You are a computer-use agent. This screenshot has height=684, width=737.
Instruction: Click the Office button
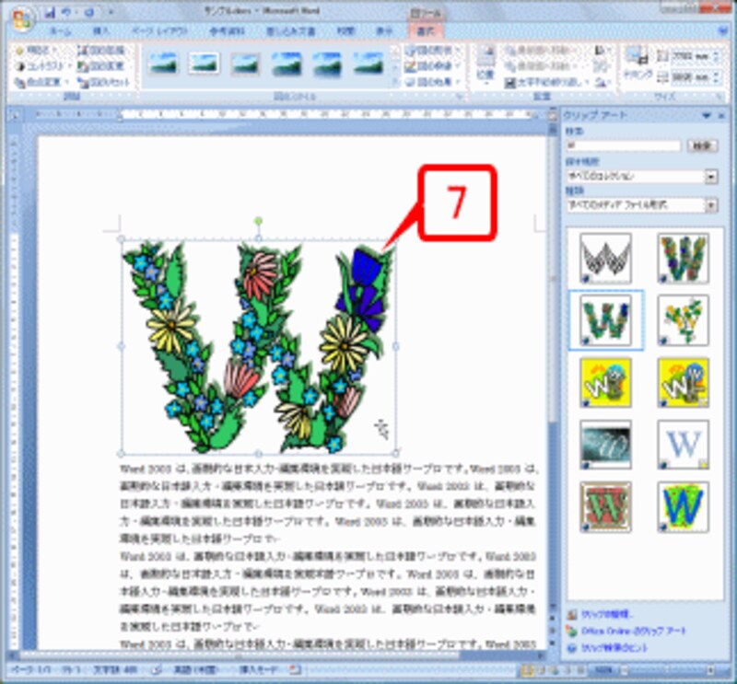(20, 17)
